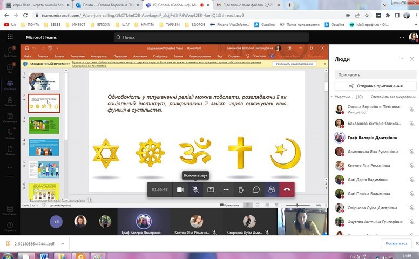
Task: Open the Конструктор ribbon tab
Action: coord(99,56)
